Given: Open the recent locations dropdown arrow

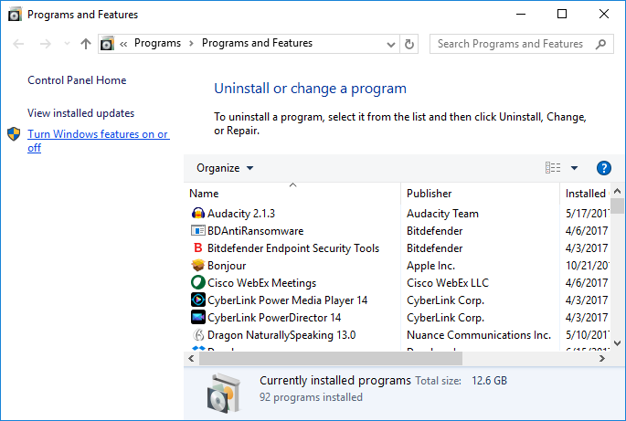Looking at the screenshot, I should [67, 44].
